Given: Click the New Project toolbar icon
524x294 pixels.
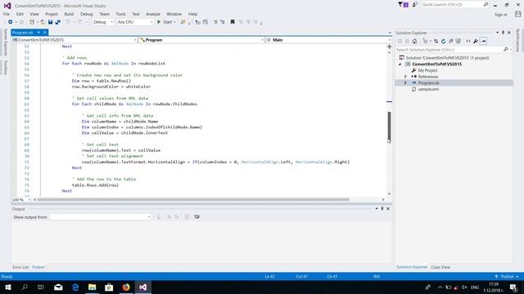Looking at the screenshot, I should tap(32, 22).
